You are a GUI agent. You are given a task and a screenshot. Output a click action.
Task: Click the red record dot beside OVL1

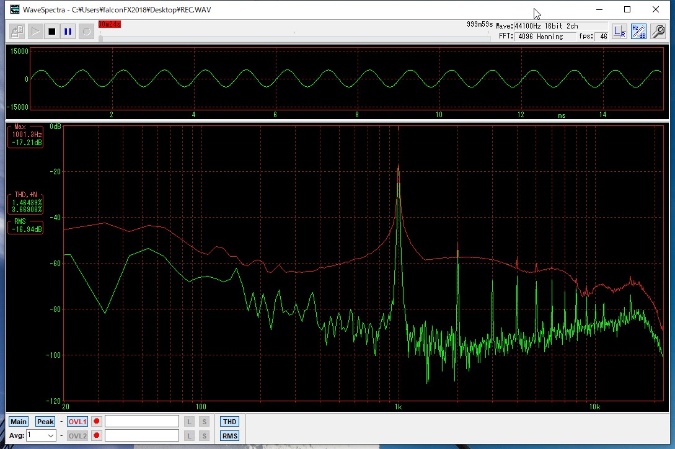[96, 422]
